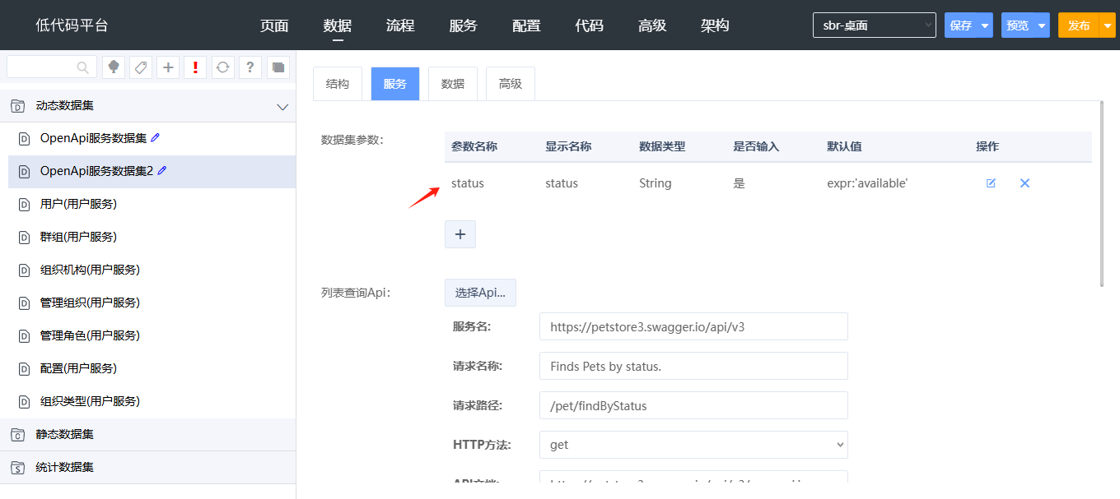Viewport: 1120px width, 499px height.
Task: Click the 发布 button
Action: coord(1079,25)
